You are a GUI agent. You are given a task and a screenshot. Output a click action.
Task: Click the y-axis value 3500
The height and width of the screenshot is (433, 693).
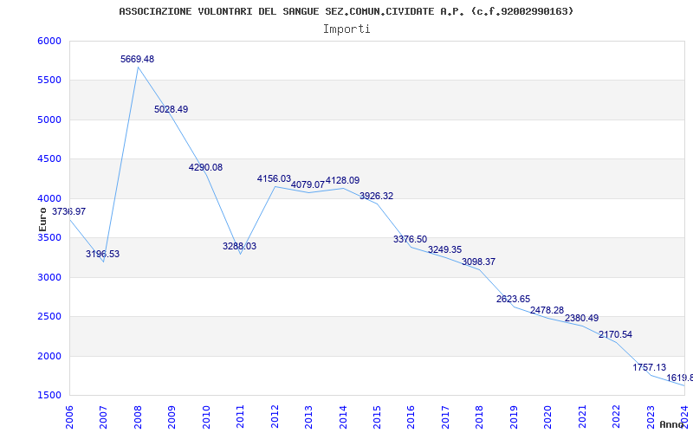point(49,238)
